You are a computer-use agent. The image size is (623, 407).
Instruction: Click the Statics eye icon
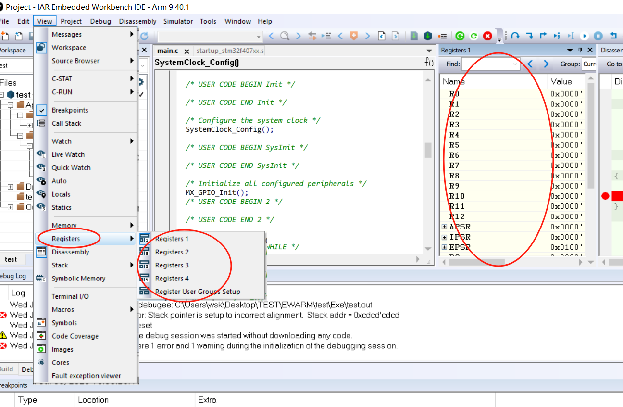pyautogui.click(x=42, y=207)
